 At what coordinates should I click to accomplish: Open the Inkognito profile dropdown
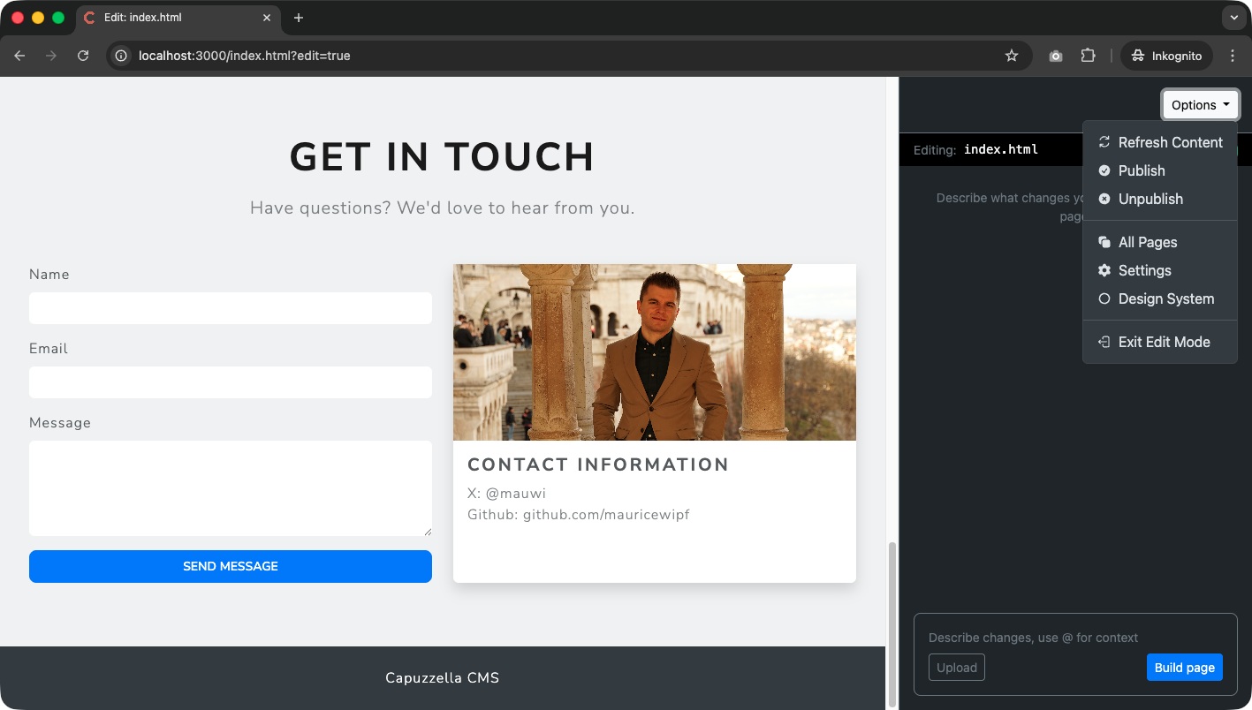(1165, 55)
